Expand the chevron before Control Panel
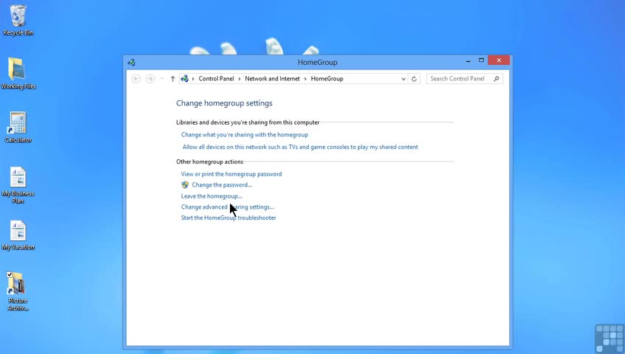Viewport: 625px width, 354px height. pos(193,78)
